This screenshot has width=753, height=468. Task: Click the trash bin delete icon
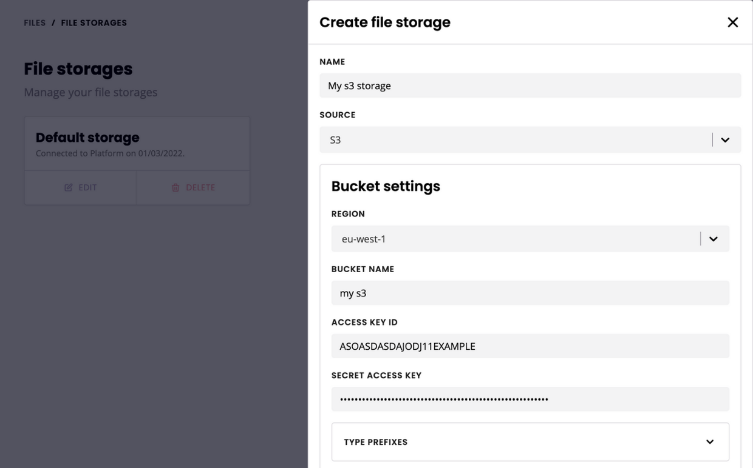[x=175, y=187]
